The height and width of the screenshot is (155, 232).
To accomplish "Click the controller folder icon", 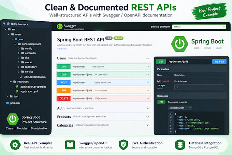I will tap(23, 53).
